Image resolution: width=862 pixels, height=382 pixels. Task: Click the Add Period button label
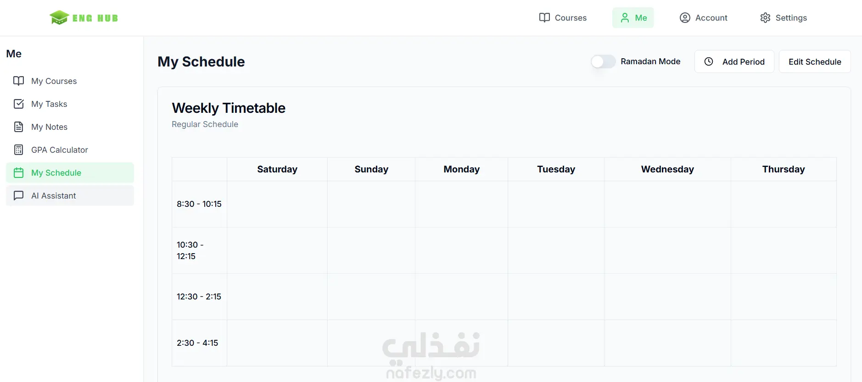click(x=743, y=61)
